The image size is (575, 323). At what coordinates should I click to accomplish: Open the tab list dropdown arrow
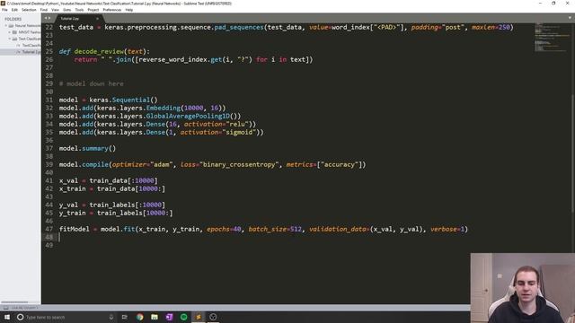tap(570, 18)
